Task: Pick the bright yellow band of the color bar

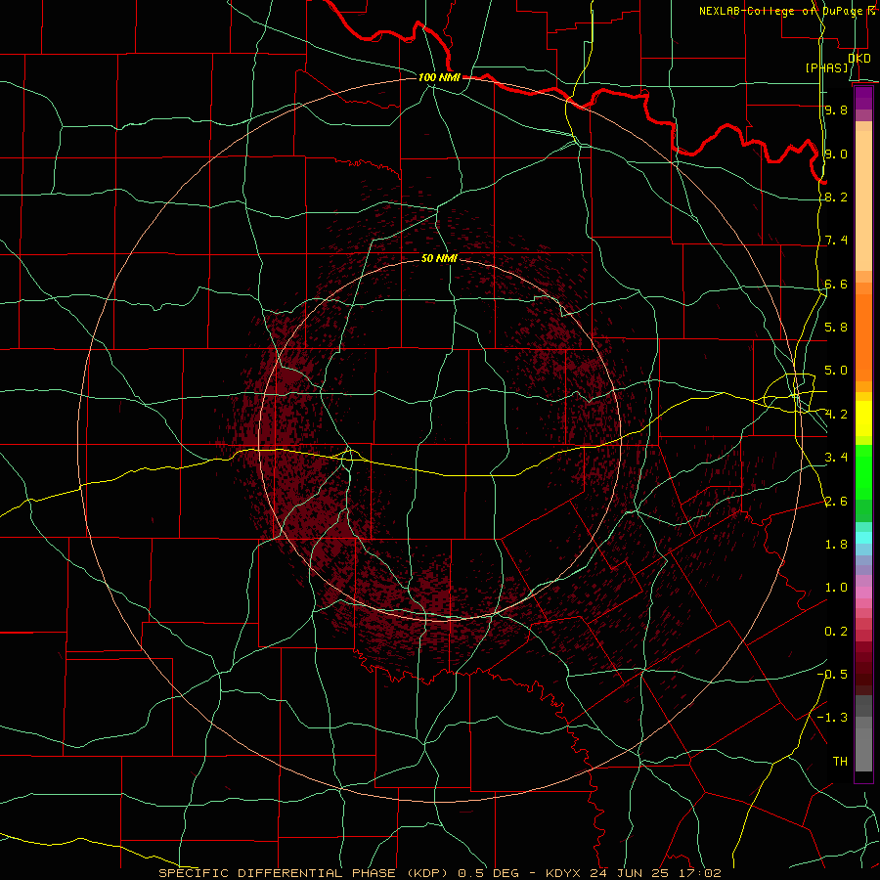Action: click(863, 418)
